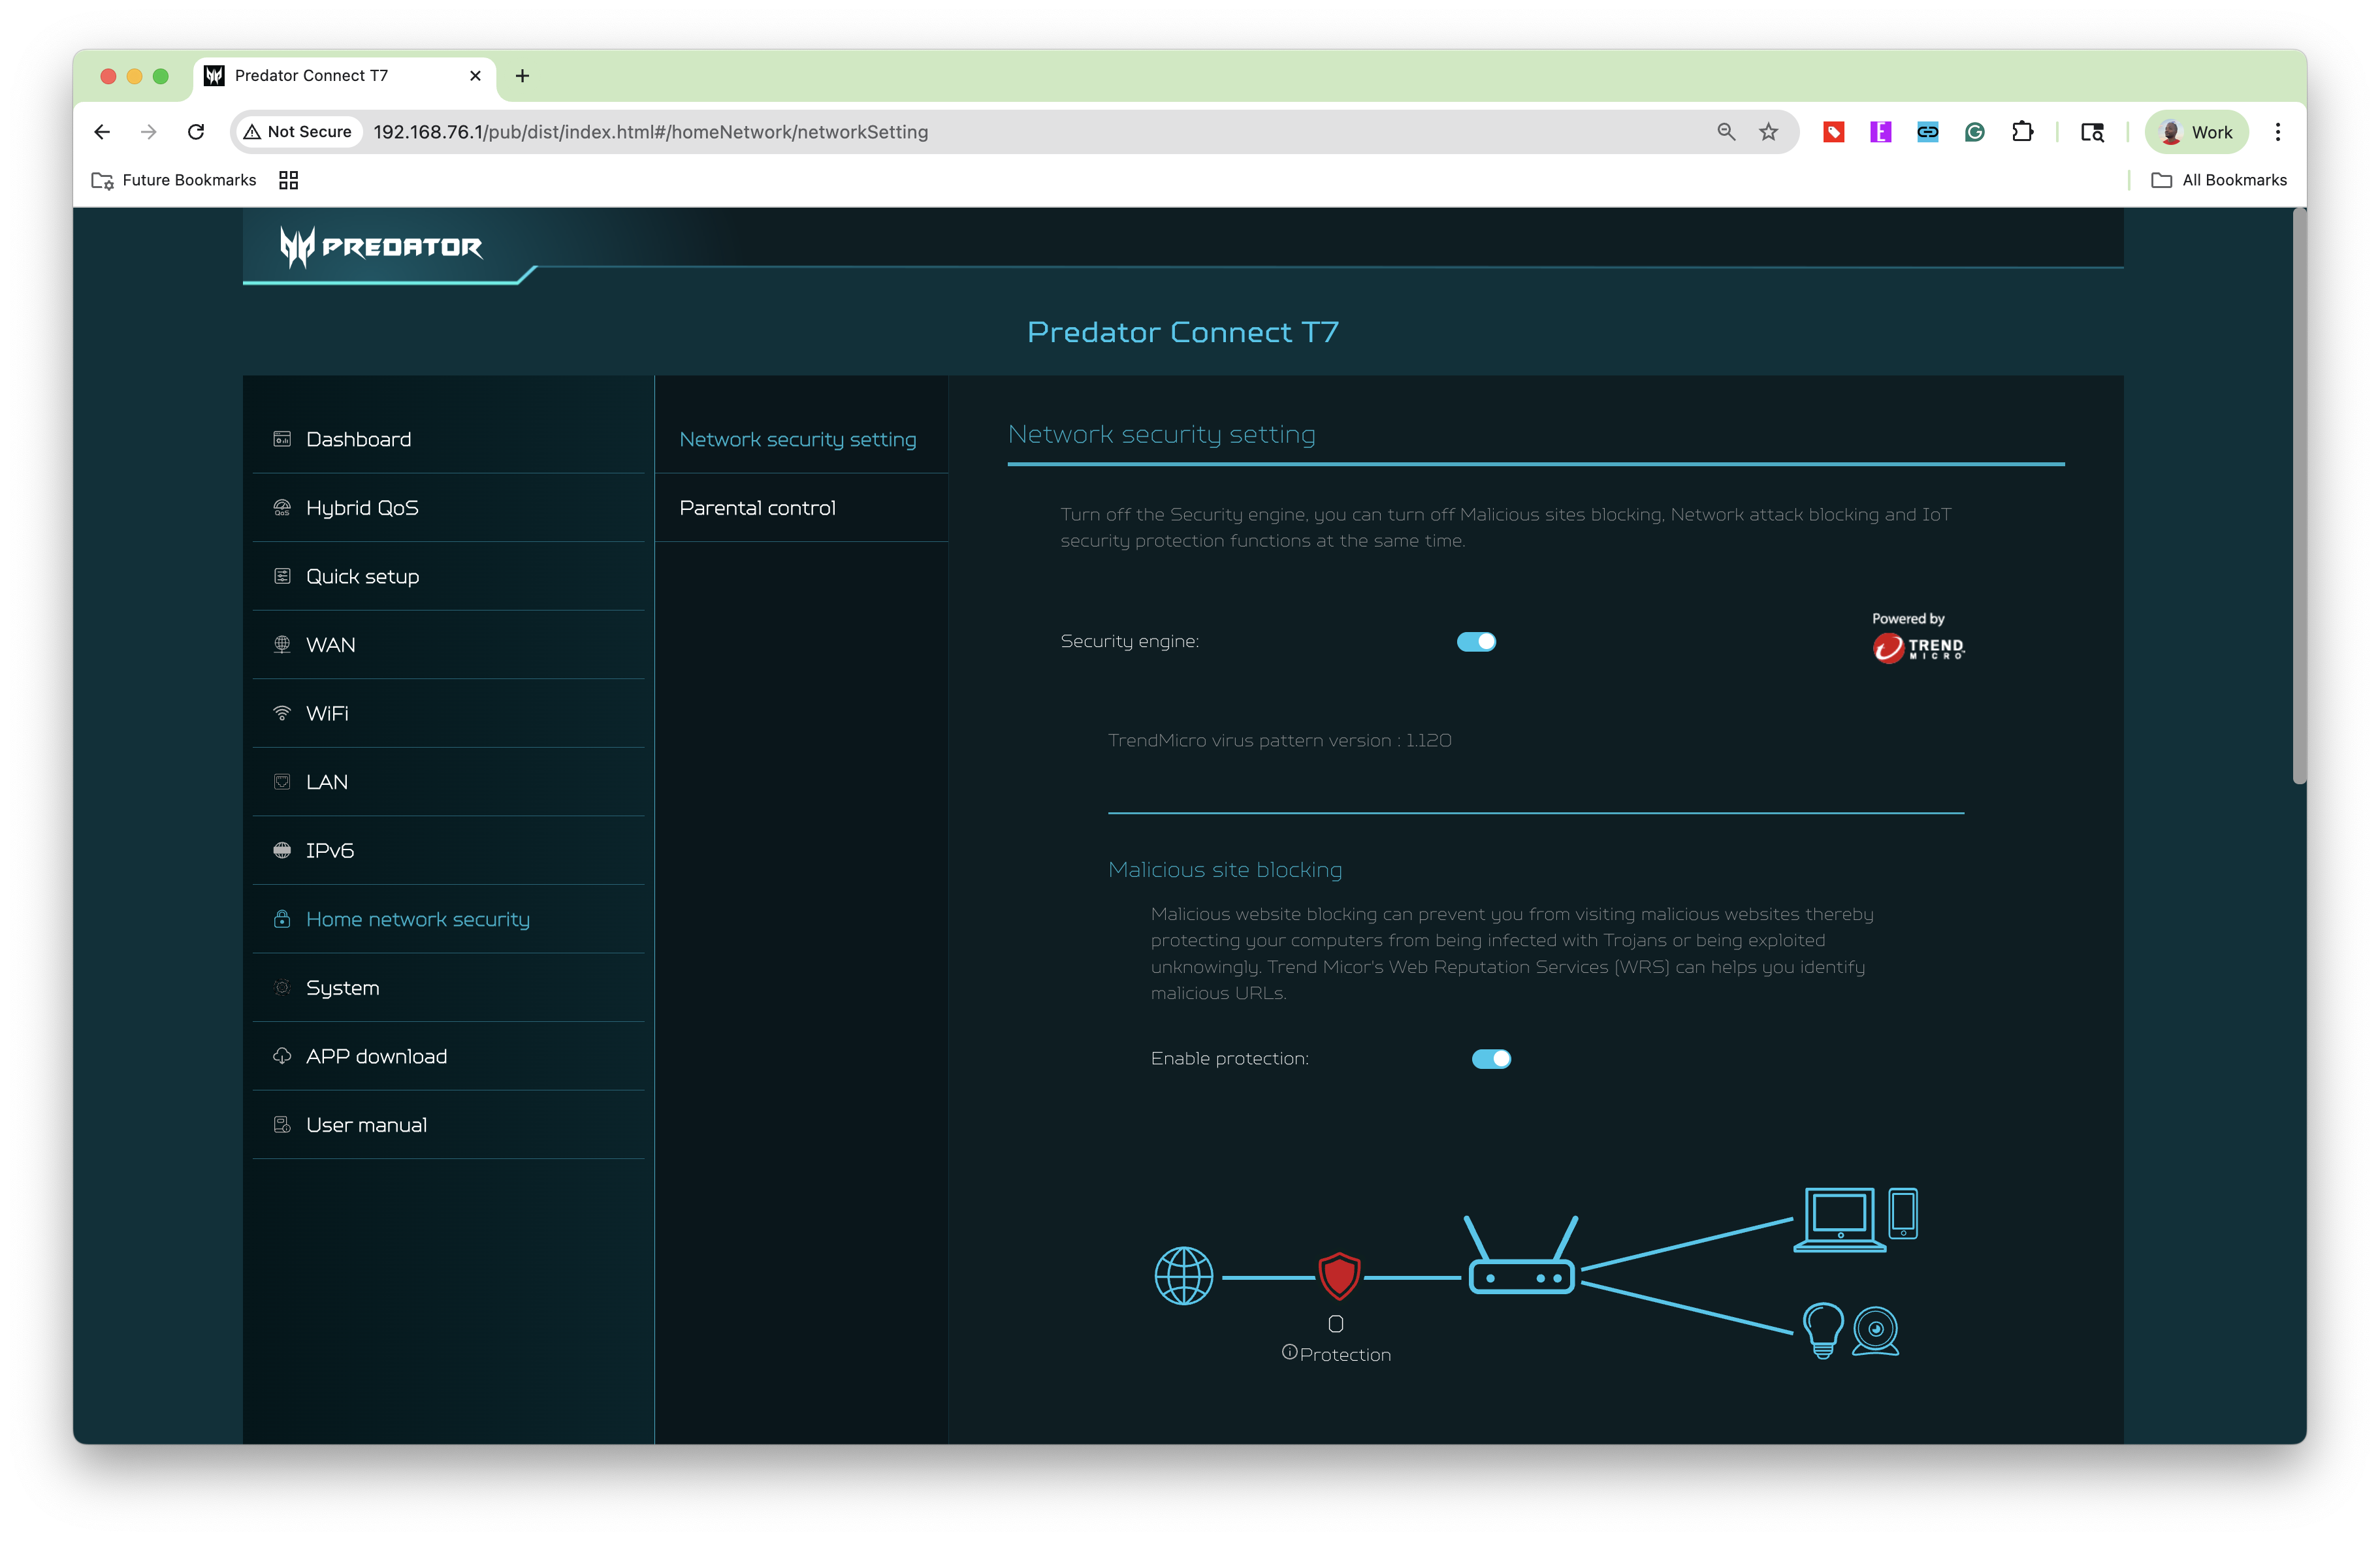Open Home network security section
This screenshot has height=1541, width=2380.
click(448, 919)
